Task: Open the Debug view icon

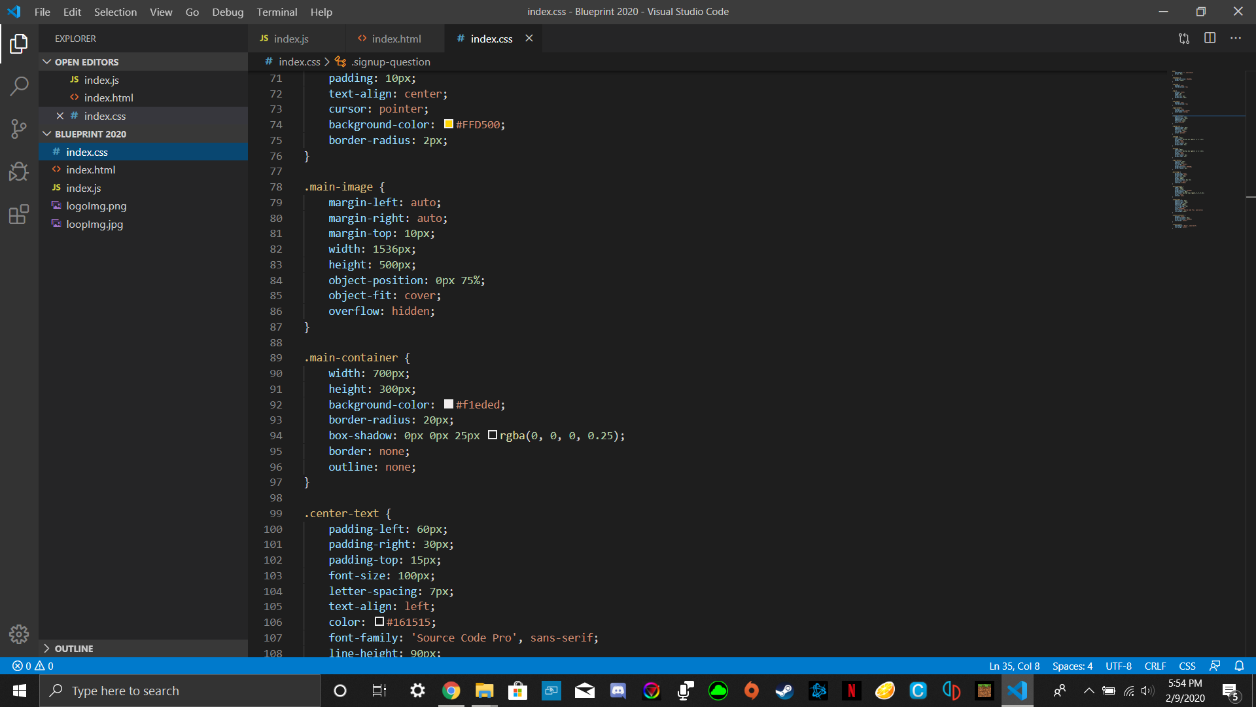Action: [x=19, y=172]
